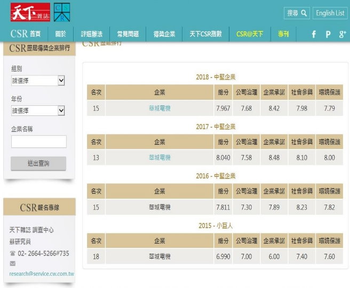The image size is (350, 288).
Task: Click the 2017 - 中堅企業 heading
Action: 216,127
